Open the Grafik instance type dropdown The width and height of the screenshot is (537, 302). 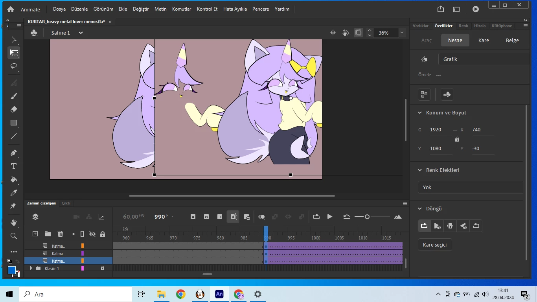coord(484,59)
